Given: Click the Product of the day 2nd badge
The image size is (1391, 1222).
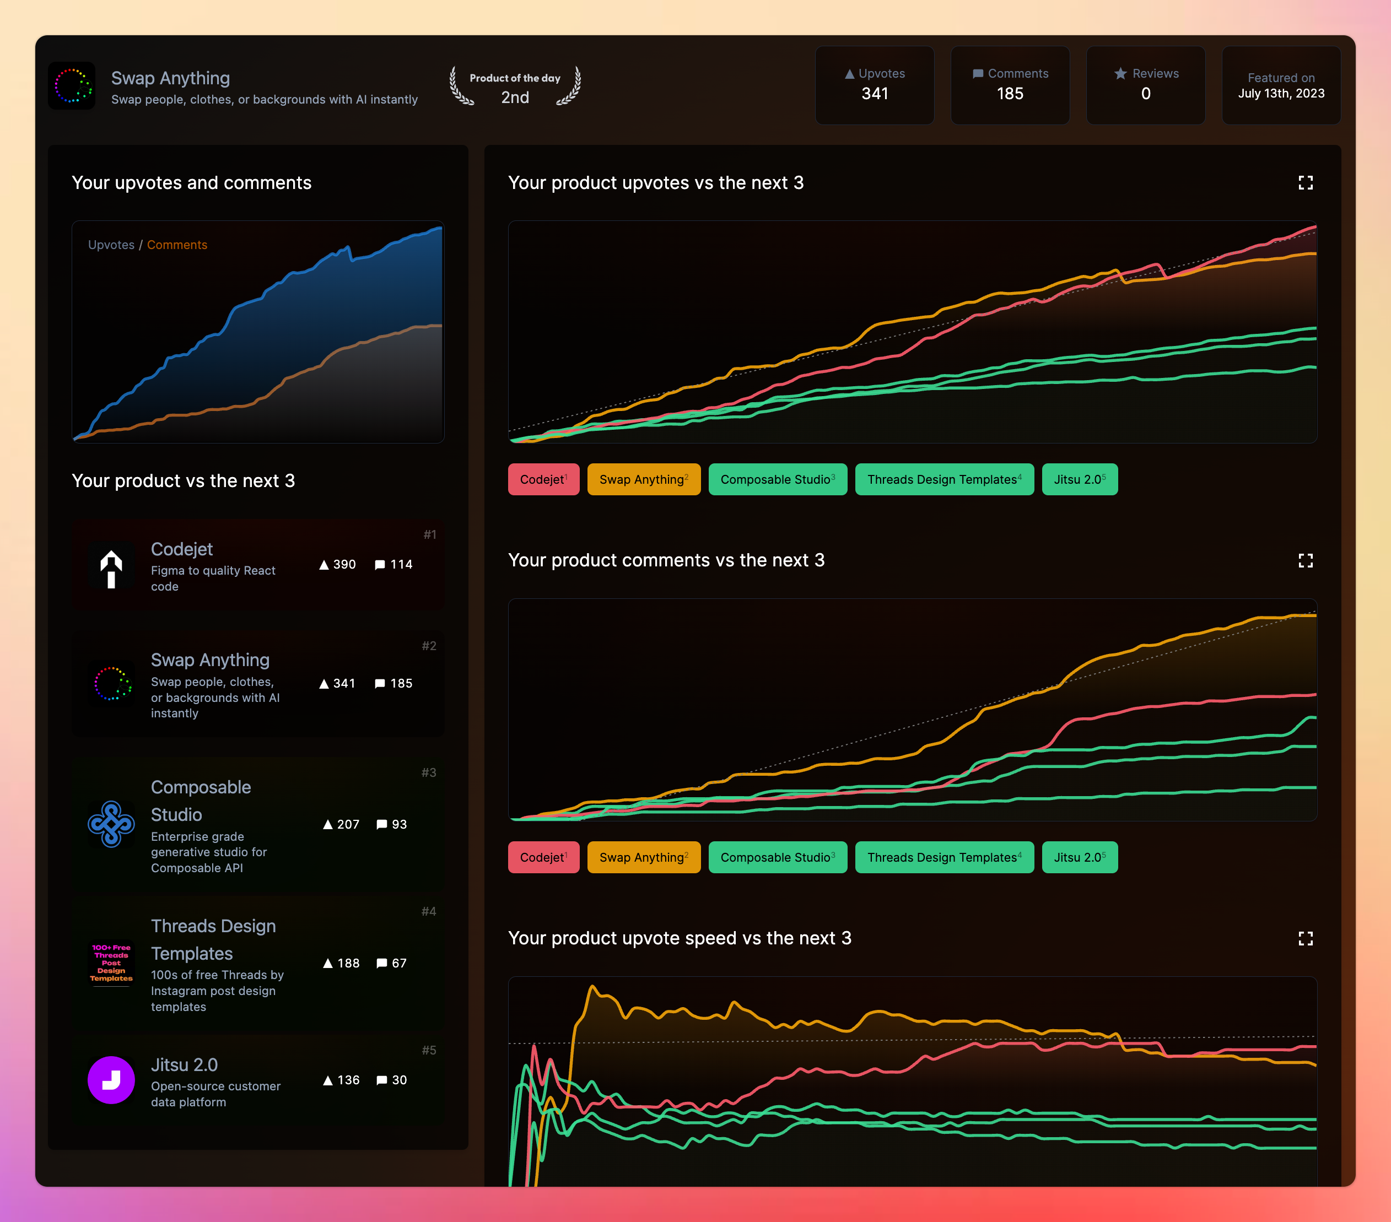Looking at the screenshot, I should click(x=515, y=86).
